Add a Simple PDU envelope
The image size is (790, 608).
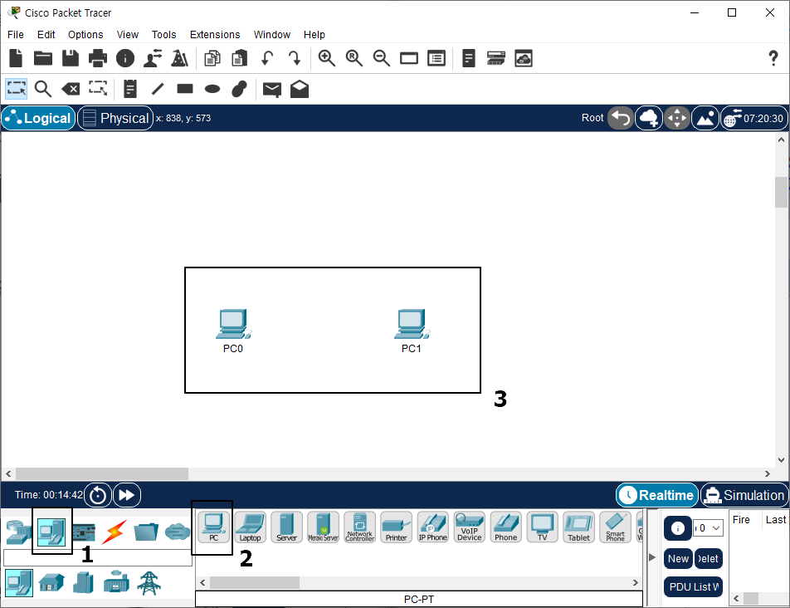(272, 90)
